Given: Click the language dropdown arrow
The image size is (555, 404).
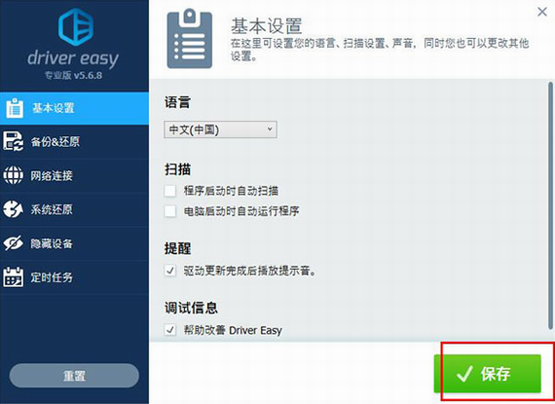Looking at the screenshot, I should (x=270, y=129).
